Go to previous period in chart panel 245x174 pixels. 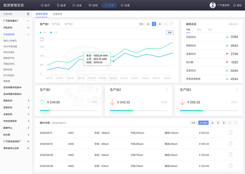point(166,24)
